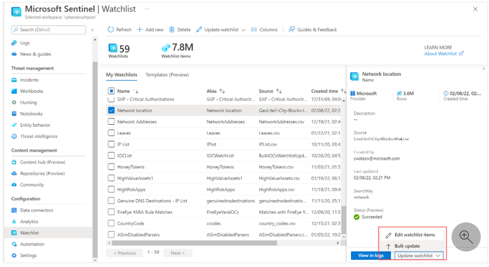489x267 pixels.
Task: Switch to Templates (Preview) tab
Action: click(167, 75)
